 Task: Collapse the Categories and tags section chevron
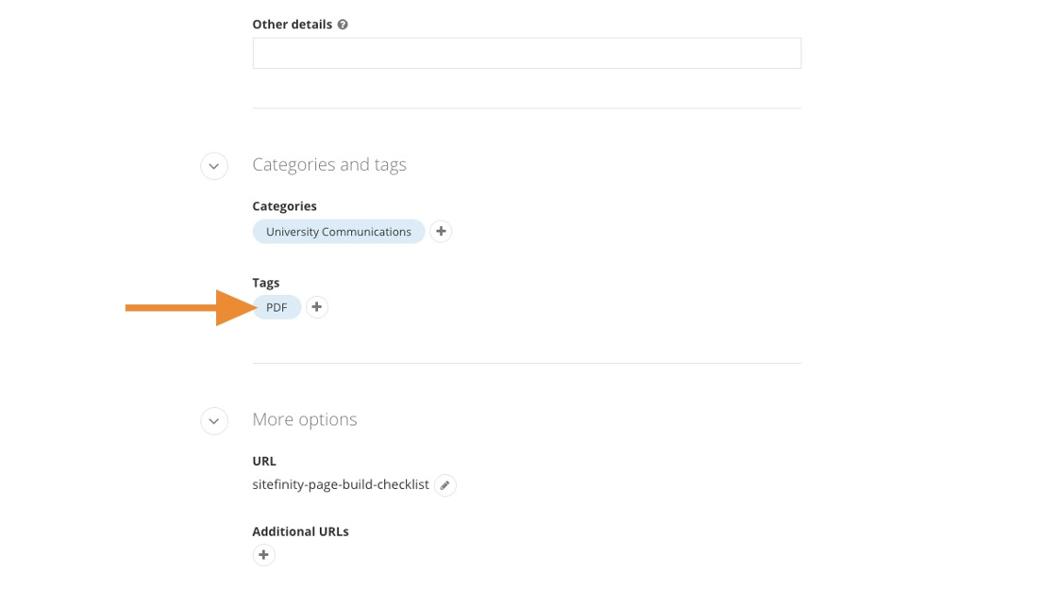pos(214,166)
